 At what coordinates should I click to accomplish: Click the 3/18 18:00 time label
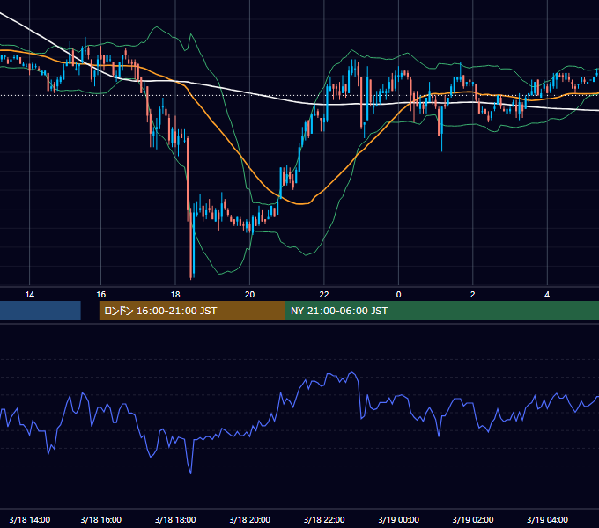[175, 519]
